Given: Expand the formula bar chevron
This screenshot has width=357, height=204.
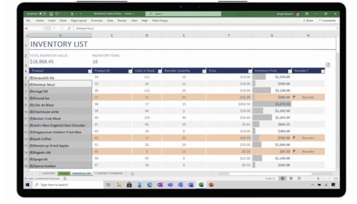Looking at the screenshot, I should (337, 29).
